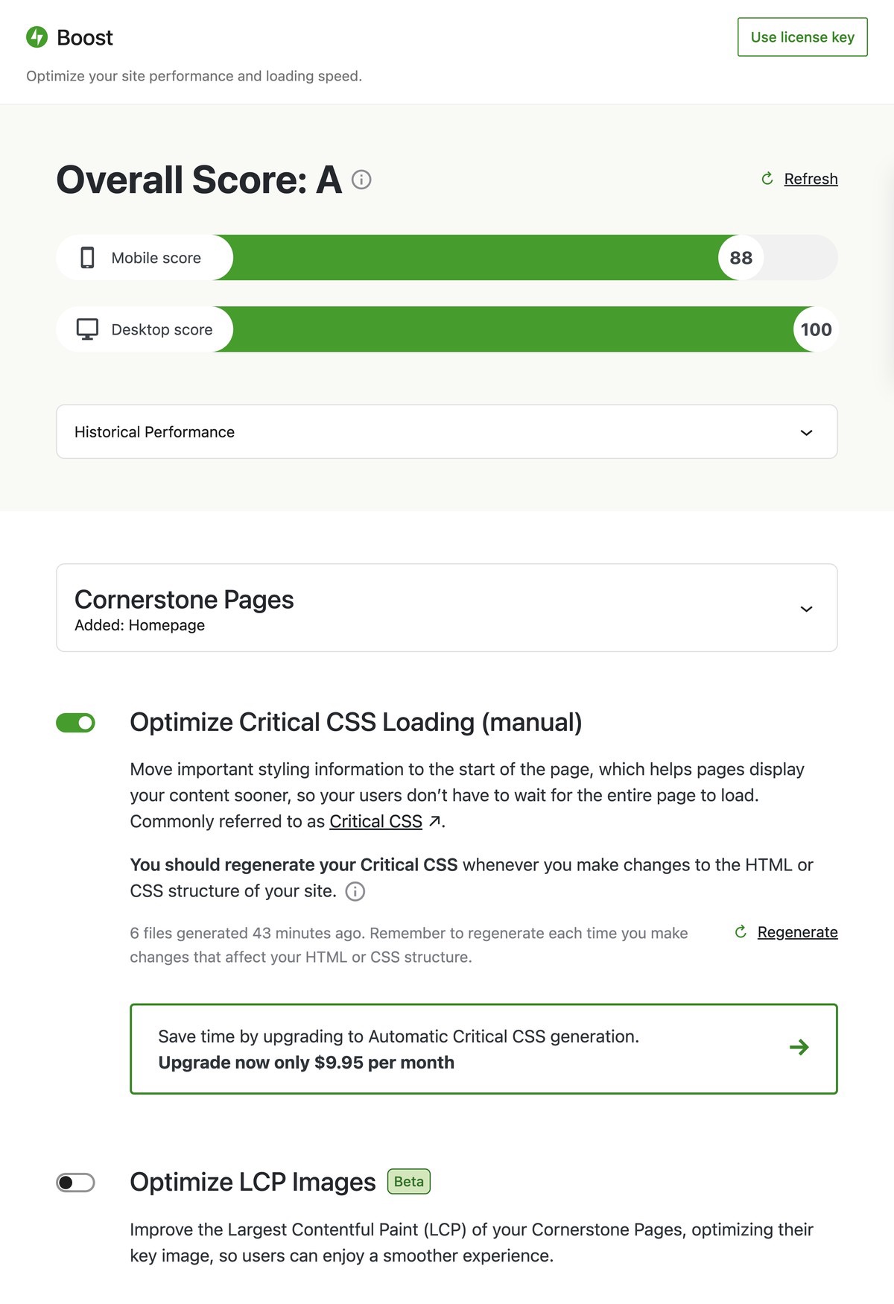Click the info icon beside Overall Score

(361, 180)
